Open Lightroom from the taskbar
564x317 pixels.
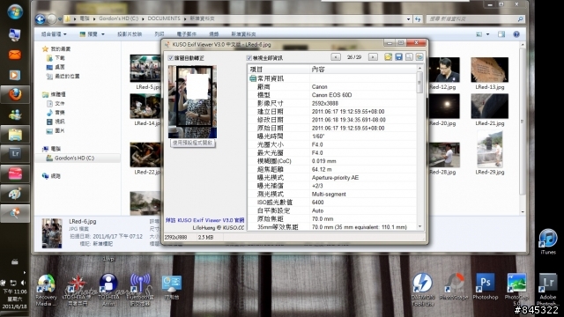[x=15, y=153]
